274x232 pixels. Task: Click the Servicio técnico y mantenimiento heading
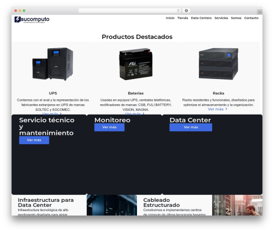click(x=47, y=127)
